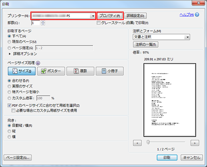Select 実際のサイズ radio button
207x167 pixels.
(9, 87)
